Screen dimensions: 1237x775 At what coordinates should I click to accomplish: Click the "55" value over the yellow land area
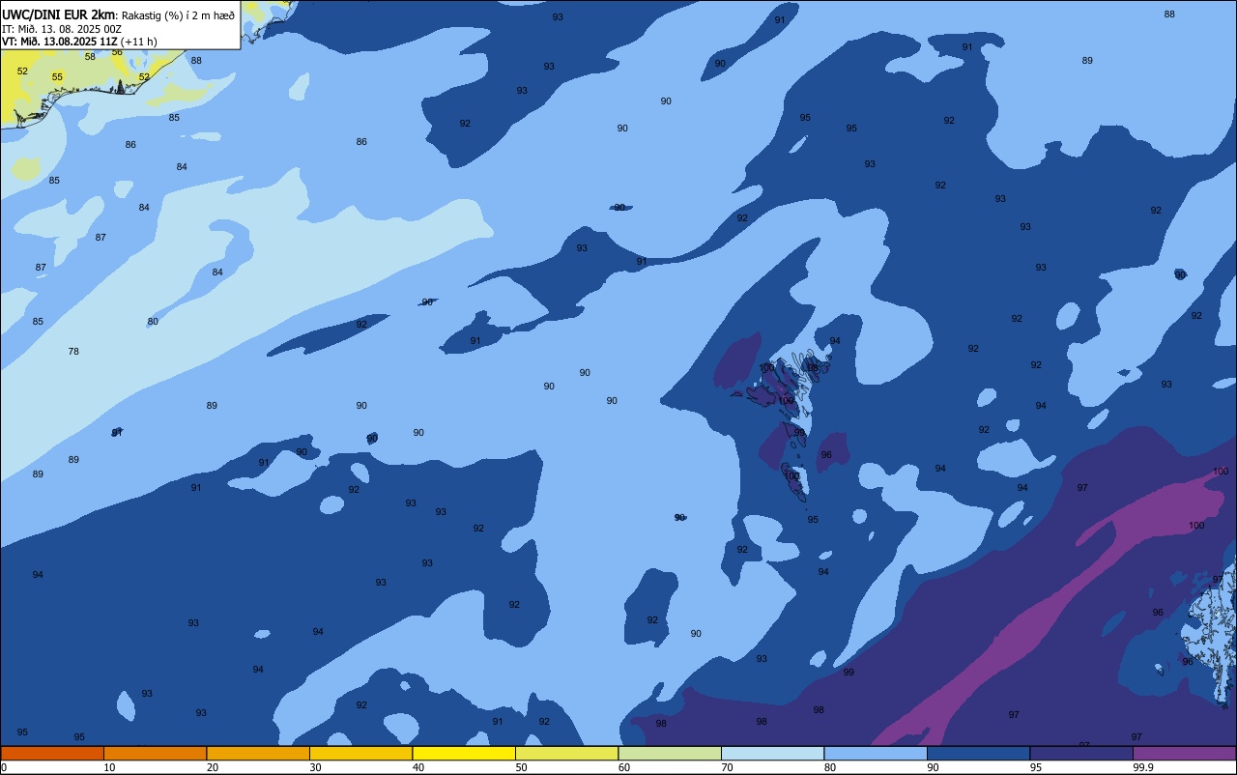[x=57, y=76]
